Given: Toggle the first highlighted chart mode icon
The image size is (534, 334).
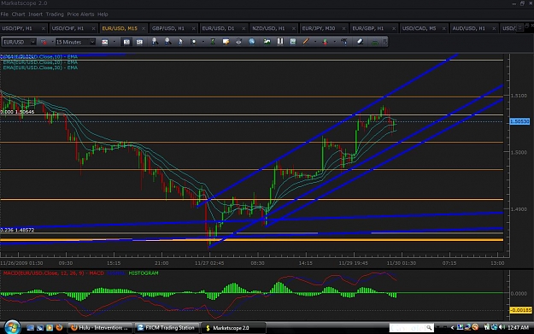Looking at the screenshot, I should coord(126,42).
